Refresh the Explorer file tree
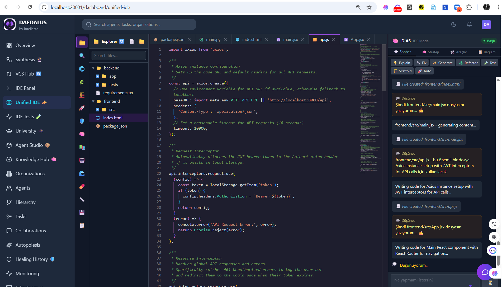 point(122,41)
